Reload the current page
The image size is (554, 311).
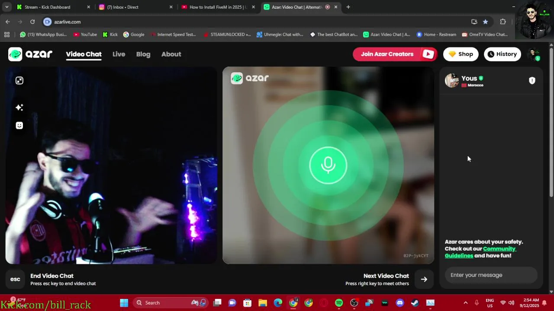[32, 22]
